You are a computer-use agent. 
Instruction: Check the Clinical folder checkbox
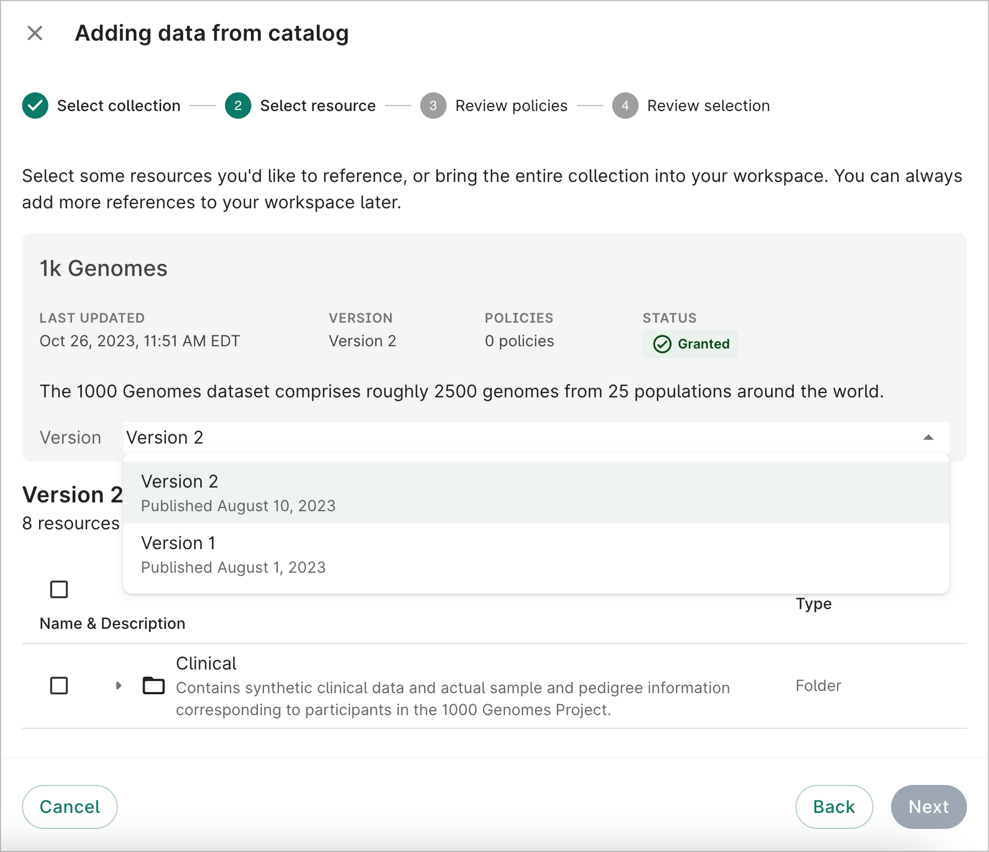59,685
